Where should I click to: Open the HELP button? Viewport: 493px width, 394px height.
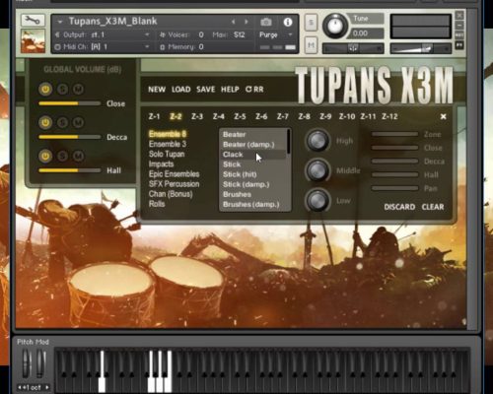tap(230, 90)
